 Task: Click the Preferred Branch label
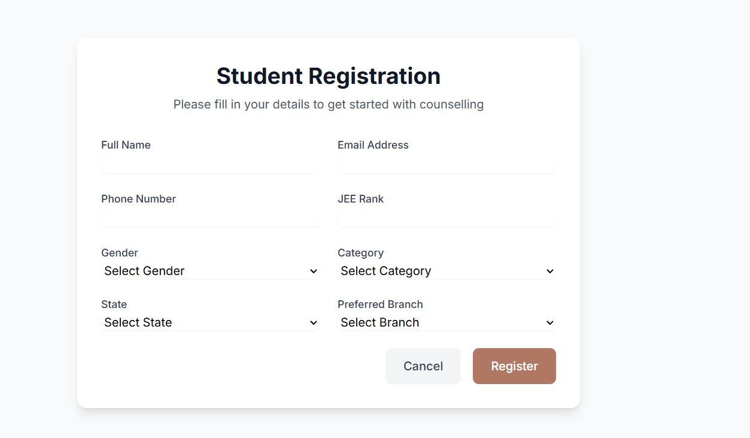point(380,304)
